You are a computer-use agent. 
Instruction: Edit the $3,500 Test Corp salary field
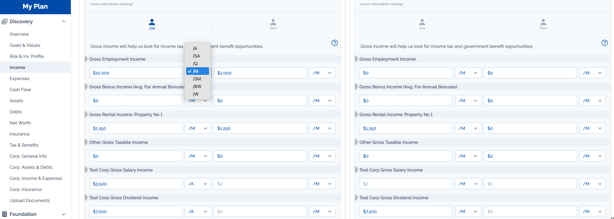click(x=136, y=184)
